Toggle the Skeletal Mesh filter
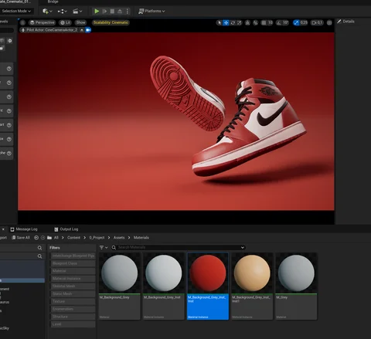 73,286
